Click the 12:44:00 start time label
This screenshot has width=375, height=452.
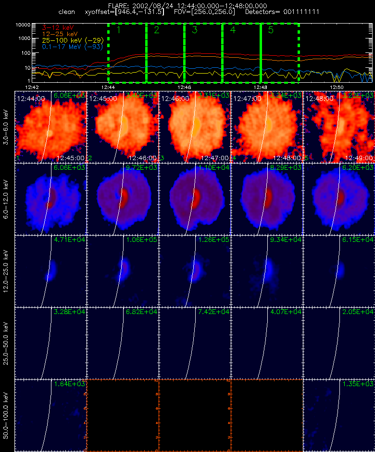pos(31,99)
